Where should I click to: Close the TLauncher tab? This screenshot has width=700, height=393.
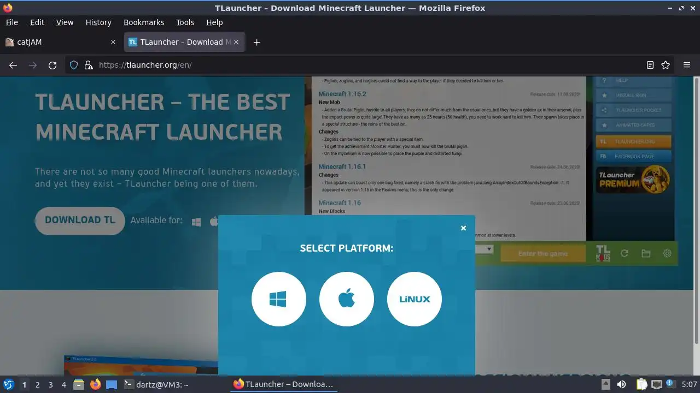(x=236, y=42)
